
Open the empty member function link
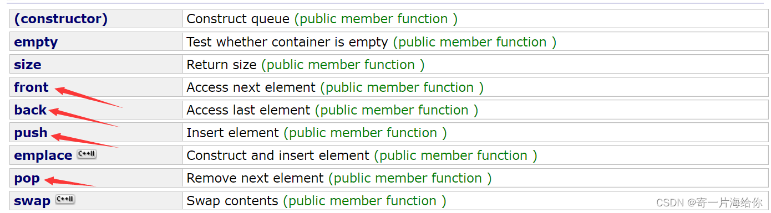tap(36, 42)
